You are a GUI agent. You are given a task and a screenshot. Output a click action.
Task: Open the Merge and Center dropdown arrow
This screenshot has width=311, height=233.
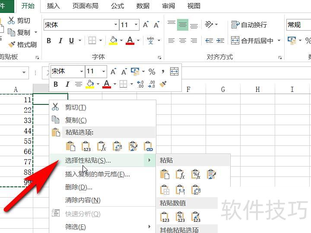click(279, 41)
